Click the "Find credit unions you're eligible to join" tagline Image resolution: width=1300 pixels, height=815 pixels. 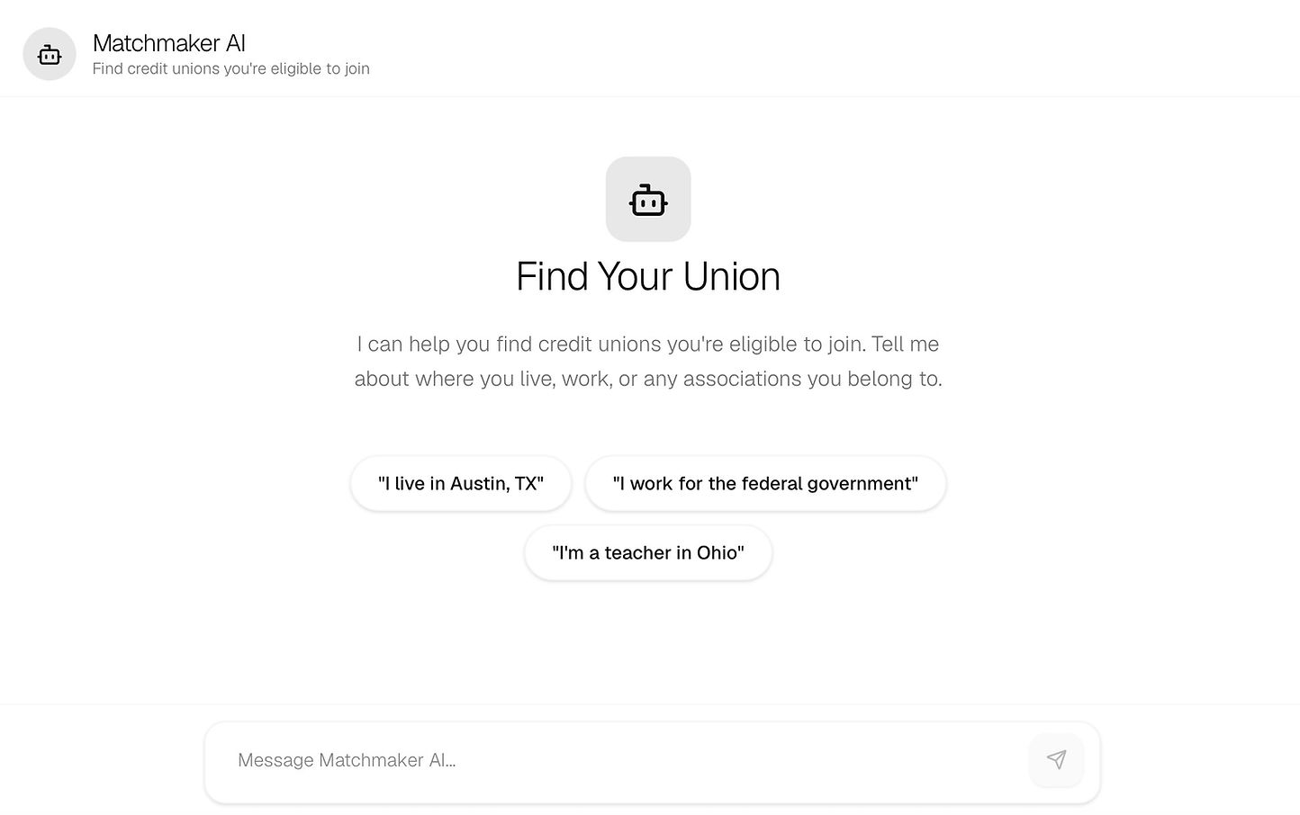pos(231,68)
